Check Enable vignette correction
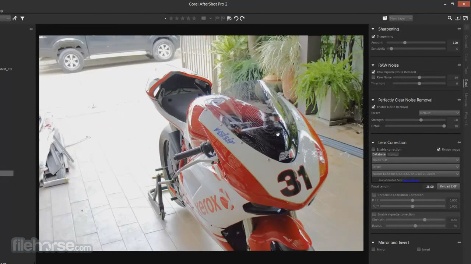 click(x=374, y=214)
